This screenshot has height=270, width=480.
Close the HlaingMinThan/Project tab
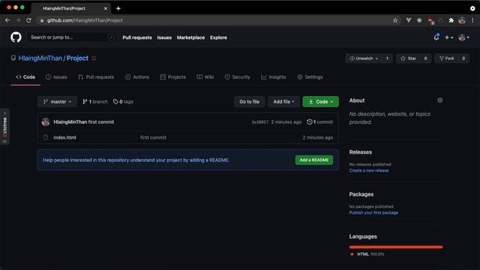(x=106, y=8)
